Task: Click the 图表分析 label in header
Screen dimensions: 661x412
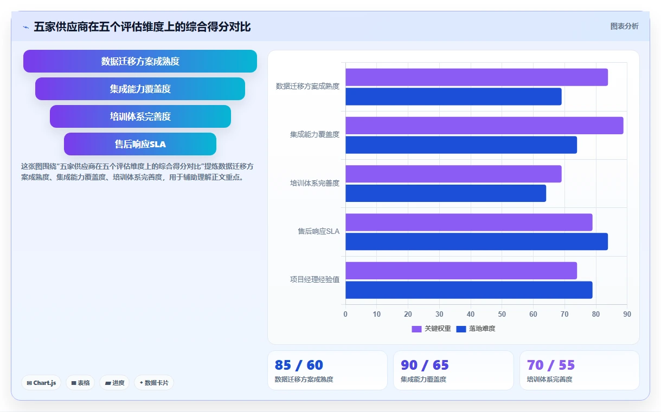Action: pyautogui.click(x=624, y=26)
